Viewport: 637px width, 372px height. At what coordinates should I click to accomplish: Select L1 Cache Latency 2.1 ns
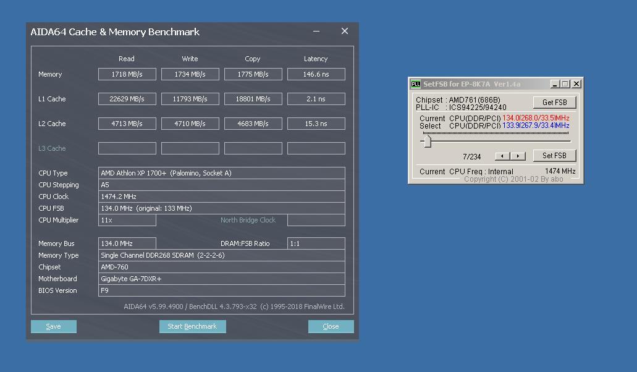point(316,99)
